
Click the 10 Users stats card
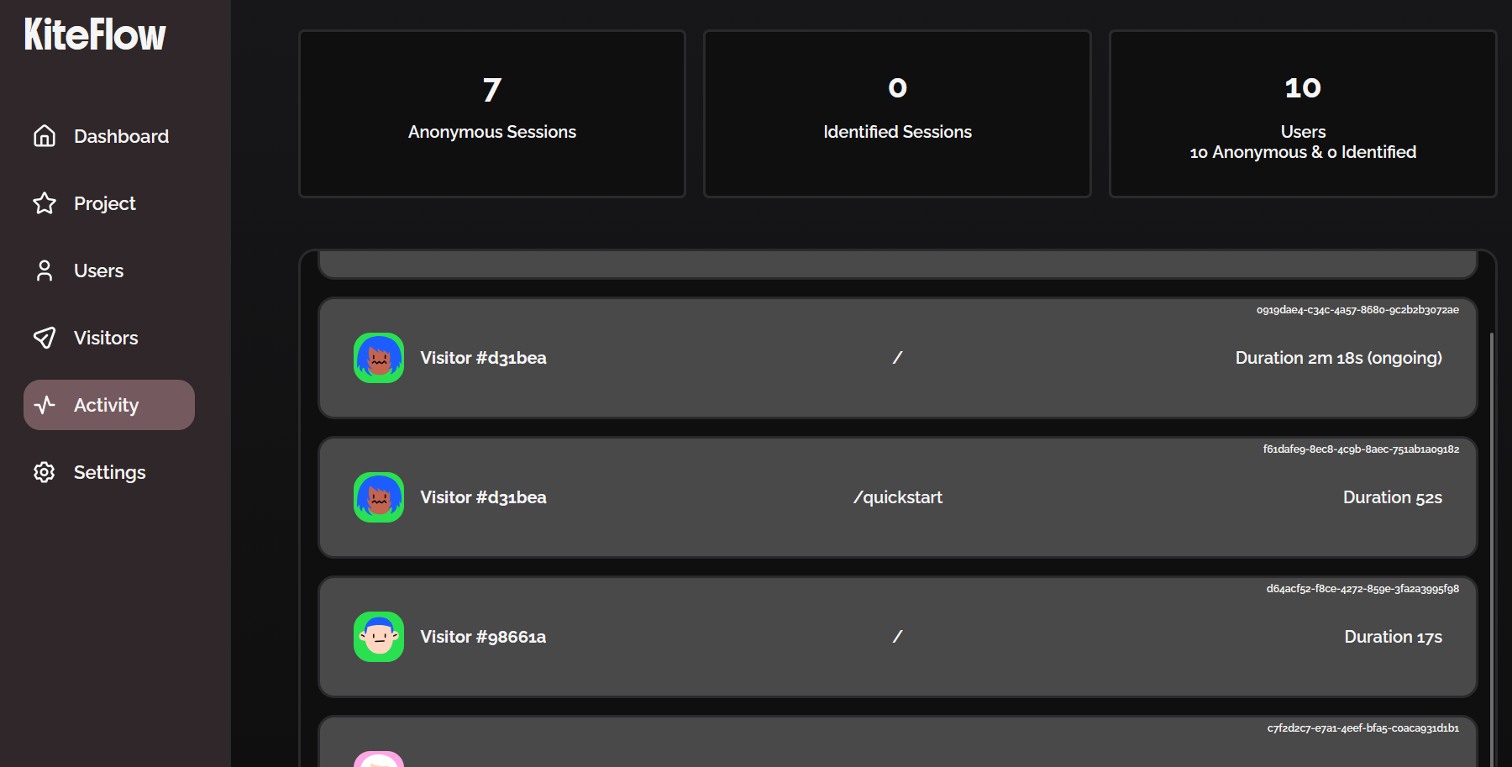1303,114
